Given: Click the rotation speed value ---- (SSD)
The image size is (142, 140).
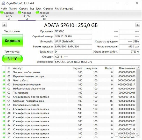Looking at the screenshot, I should [x=130, y=41].
